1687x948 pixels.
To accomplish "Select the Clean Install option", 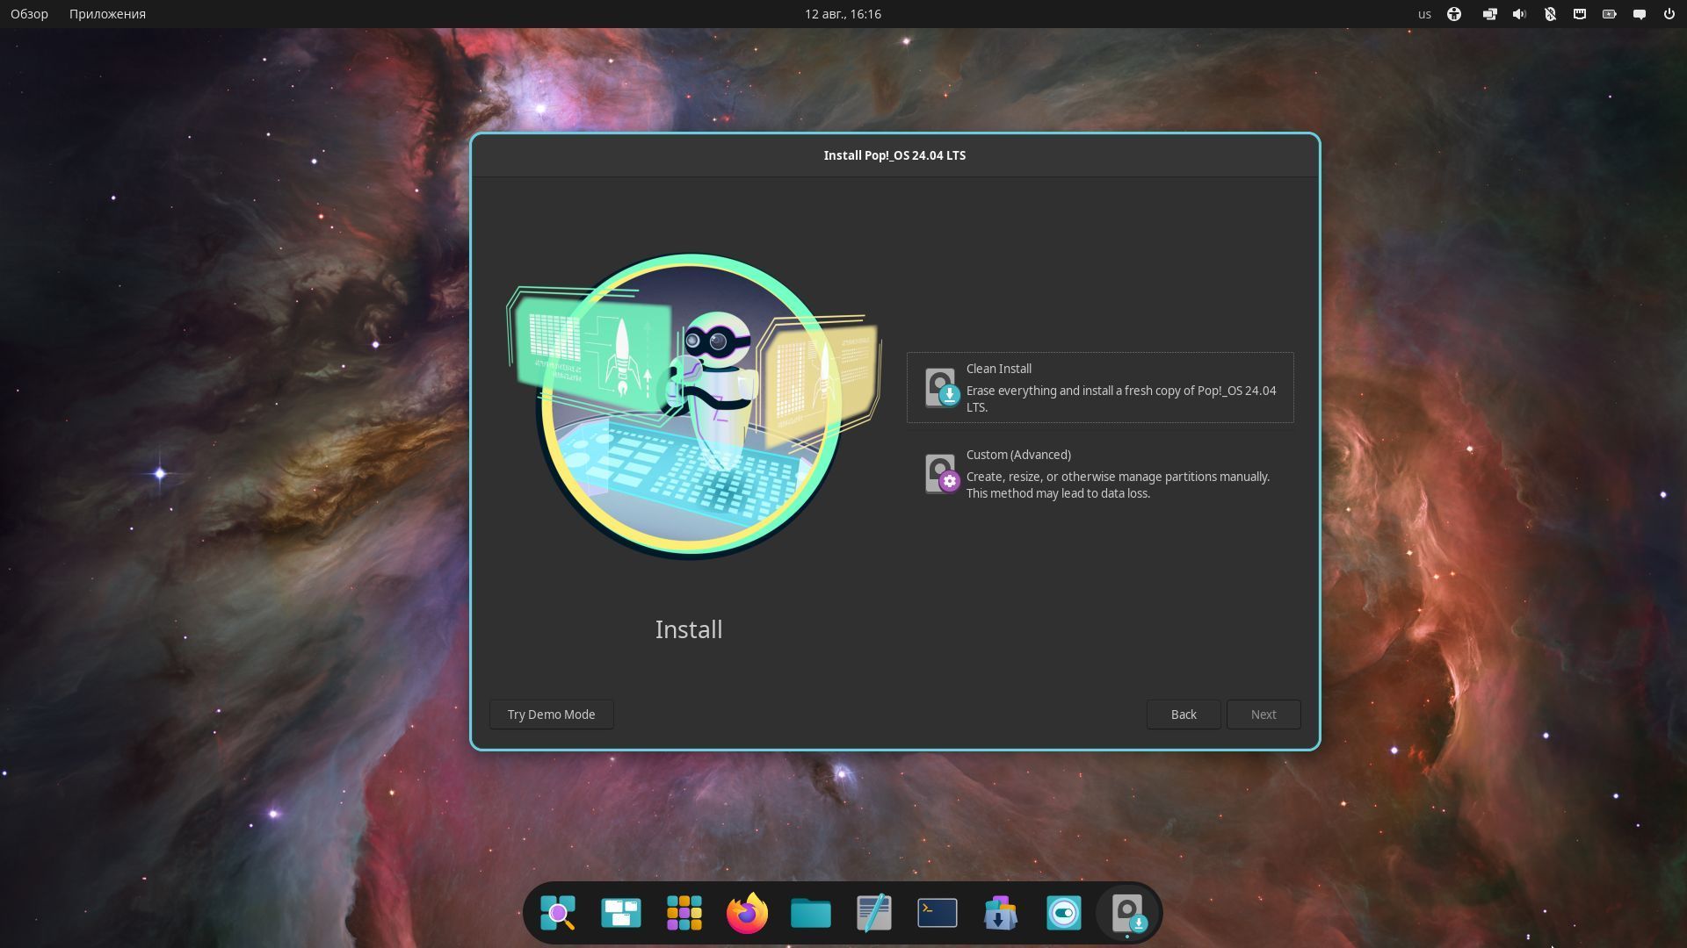I will click(1100, 387).
